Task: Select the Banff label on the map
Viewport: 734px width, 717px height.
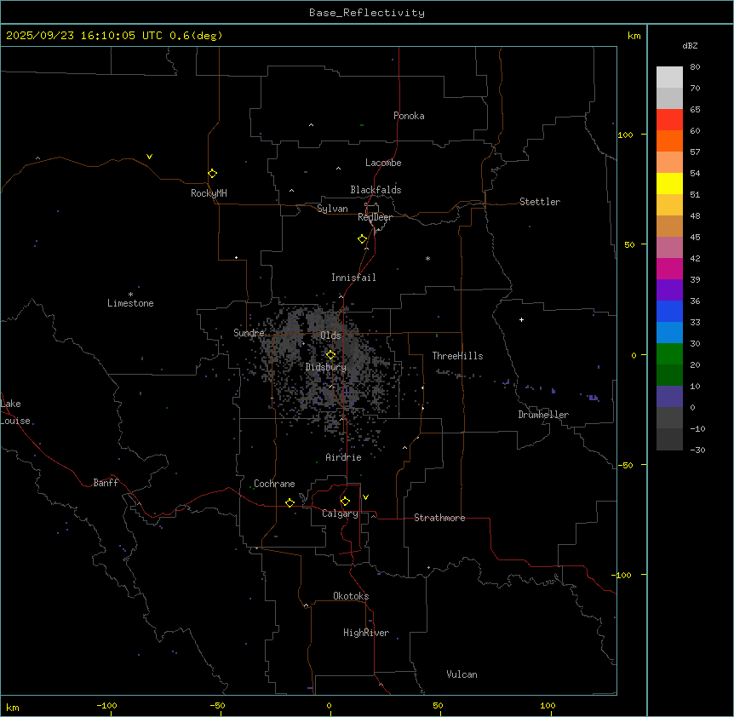Action: point(106,483)
